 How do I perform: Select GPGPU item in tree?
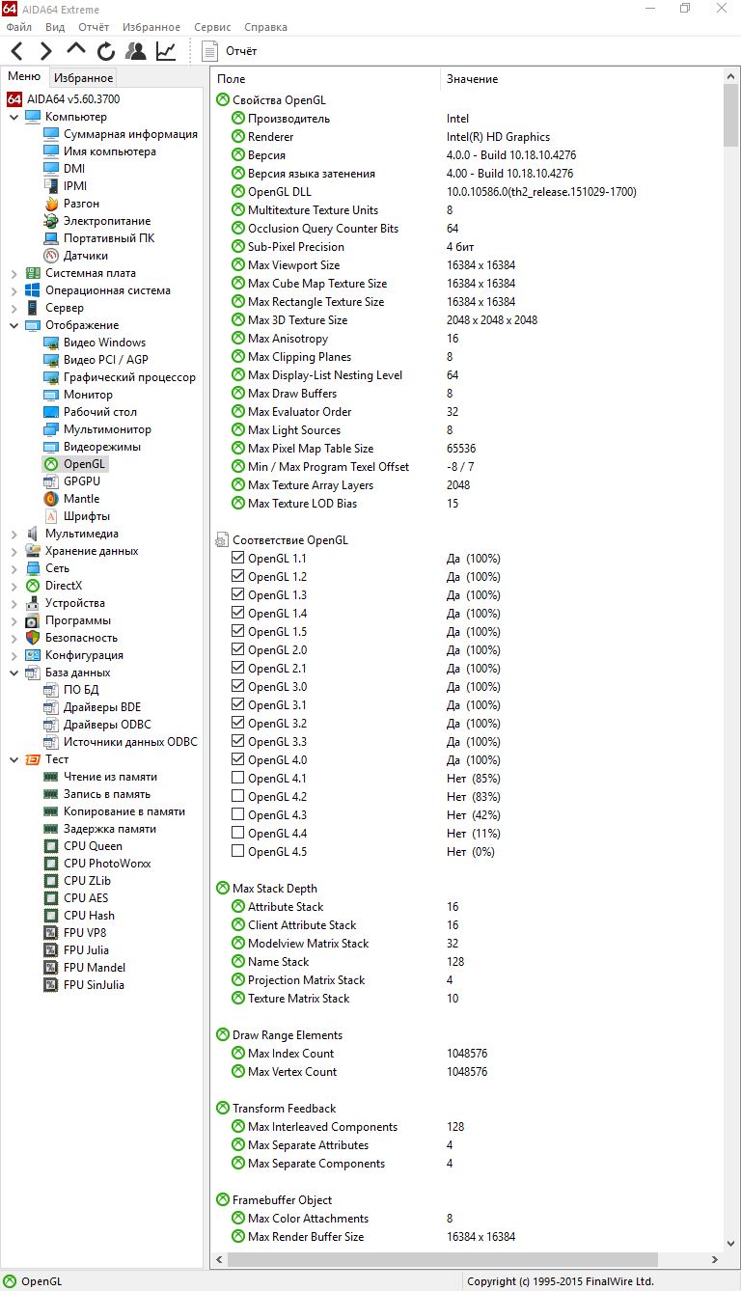(x=81, y=481)
